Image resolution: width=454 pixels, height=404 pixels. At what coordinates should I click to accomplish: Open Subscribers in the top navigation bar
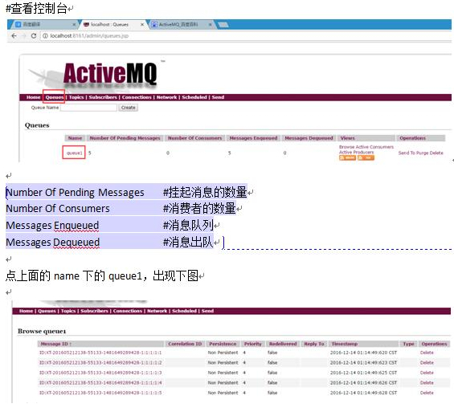pyautogui.click(x=103, y=97)
